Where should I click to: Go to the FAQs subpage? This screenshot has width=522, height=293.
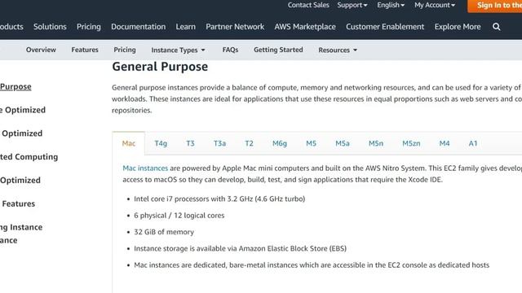pos(230,50)
